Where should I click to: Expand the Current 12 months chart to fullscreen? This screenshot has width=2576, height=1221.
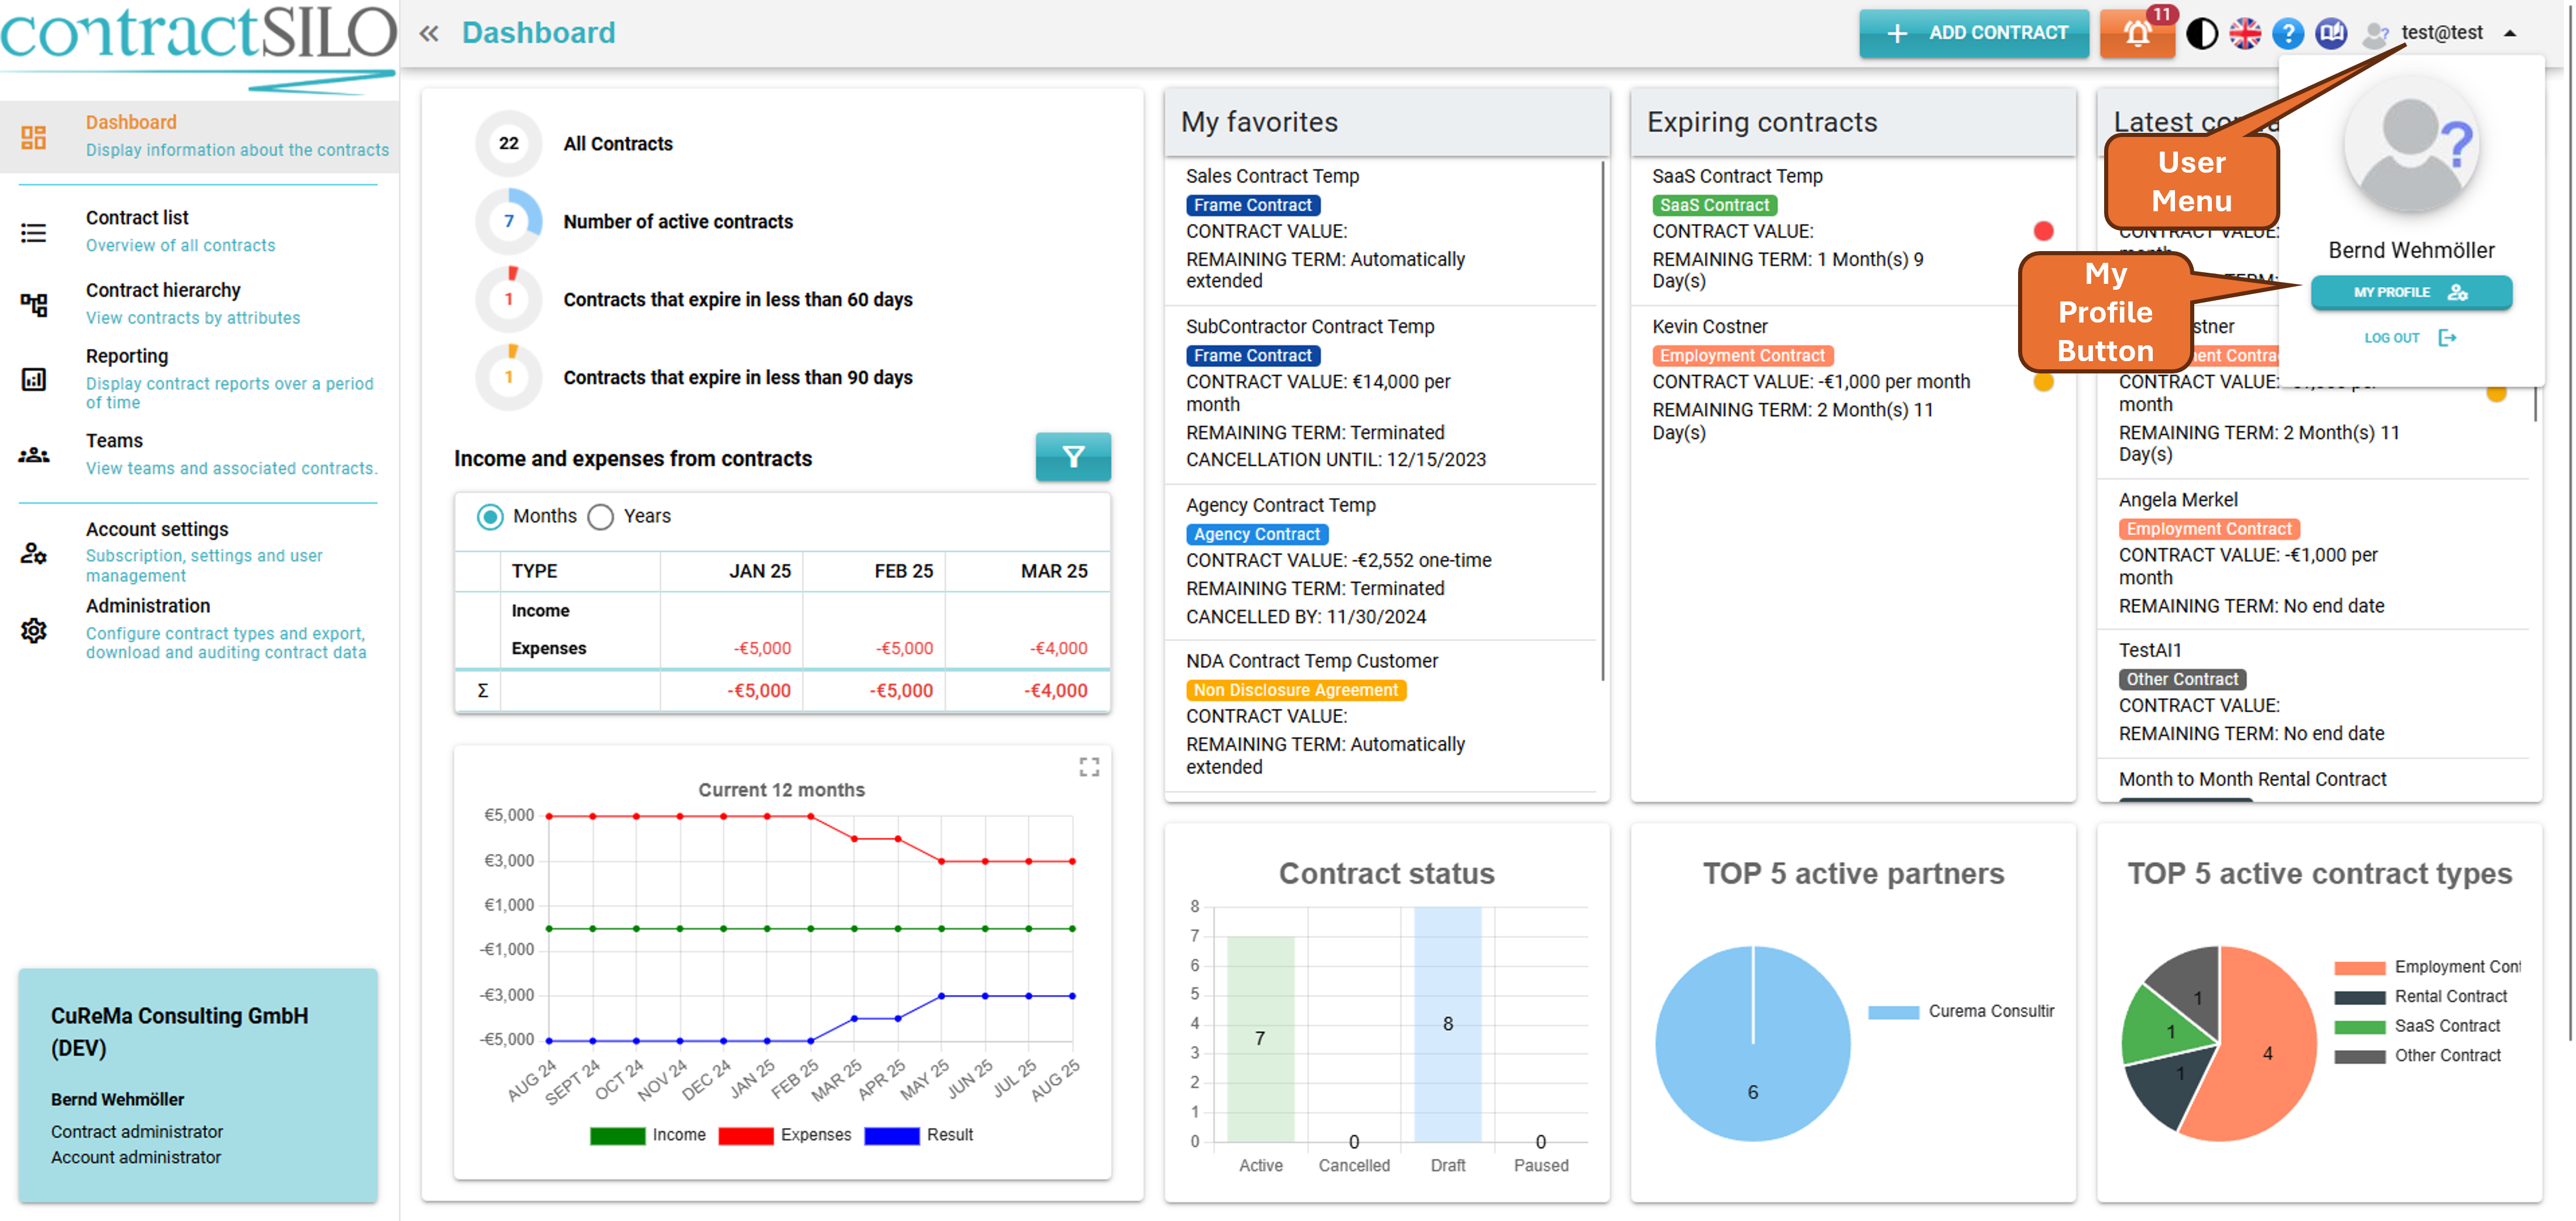click(x=1089, y=766)
